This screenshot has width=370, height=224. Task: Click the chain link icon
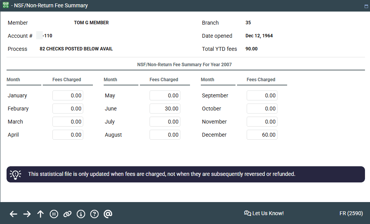tap(67, 214)
